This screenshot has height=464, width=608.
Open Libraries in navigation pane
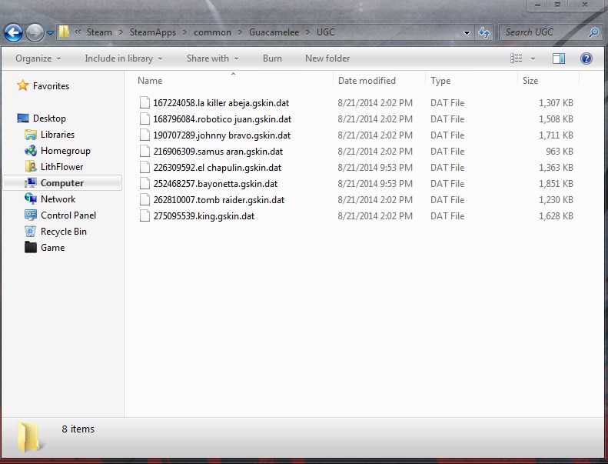click(58, 135)
